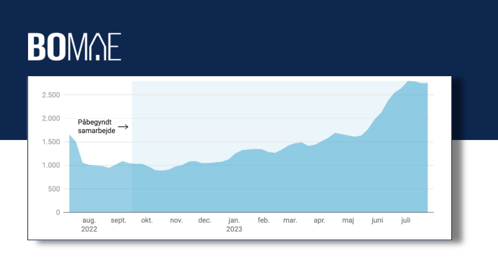Screen dimensions: 498x280
Task: Click the arrow next to Påbegyndt samarbejde
Action: [x=123, y=127]
